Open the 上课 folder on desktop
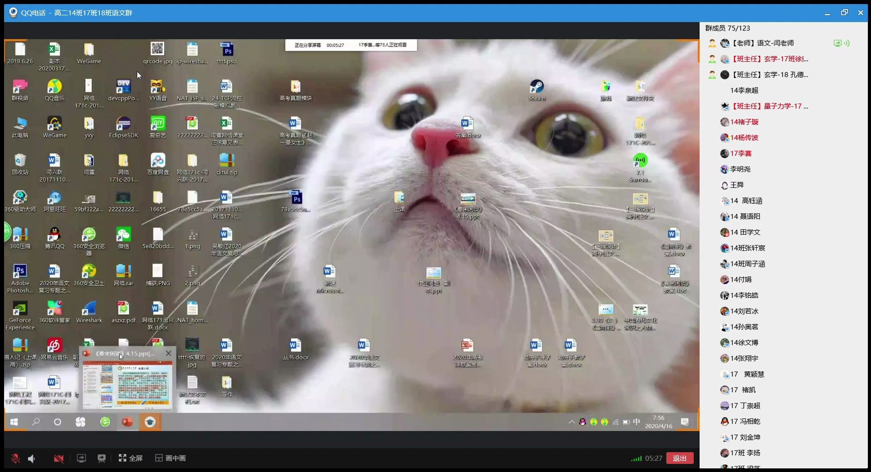Image resolution: width=871 pixels, height=472 pixels. [x=399, y=202]
